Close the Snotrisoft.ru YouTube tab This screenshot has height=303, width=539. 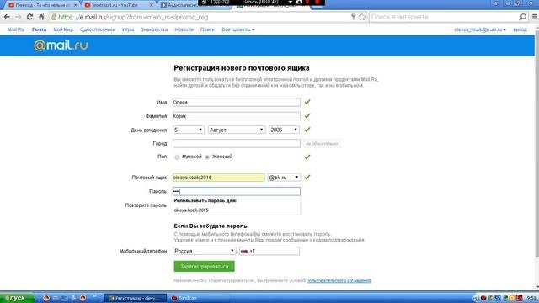(152, 5)
